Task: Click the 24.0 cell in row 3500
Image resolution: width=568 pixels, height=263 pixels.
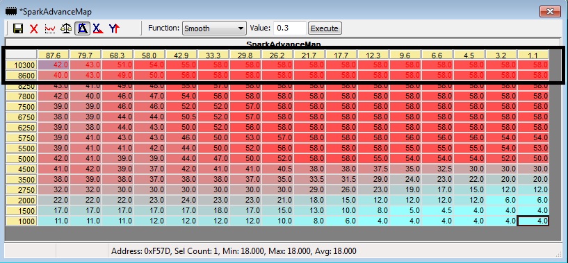Action: pyautogui.click(x=405, y=180)
